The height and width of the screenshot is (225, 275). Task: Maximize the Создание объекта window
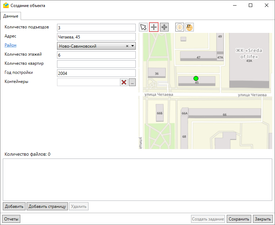coord(251,6)
